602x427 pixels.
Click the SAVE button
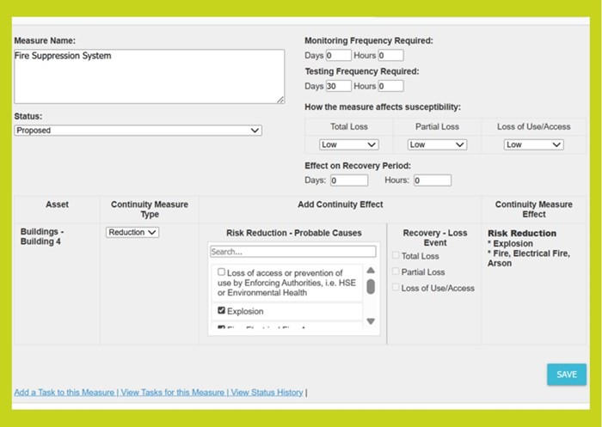pos(567,375)
